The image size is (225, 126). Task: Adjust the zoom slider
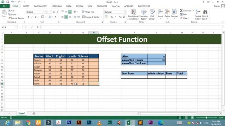coord(206,118)
